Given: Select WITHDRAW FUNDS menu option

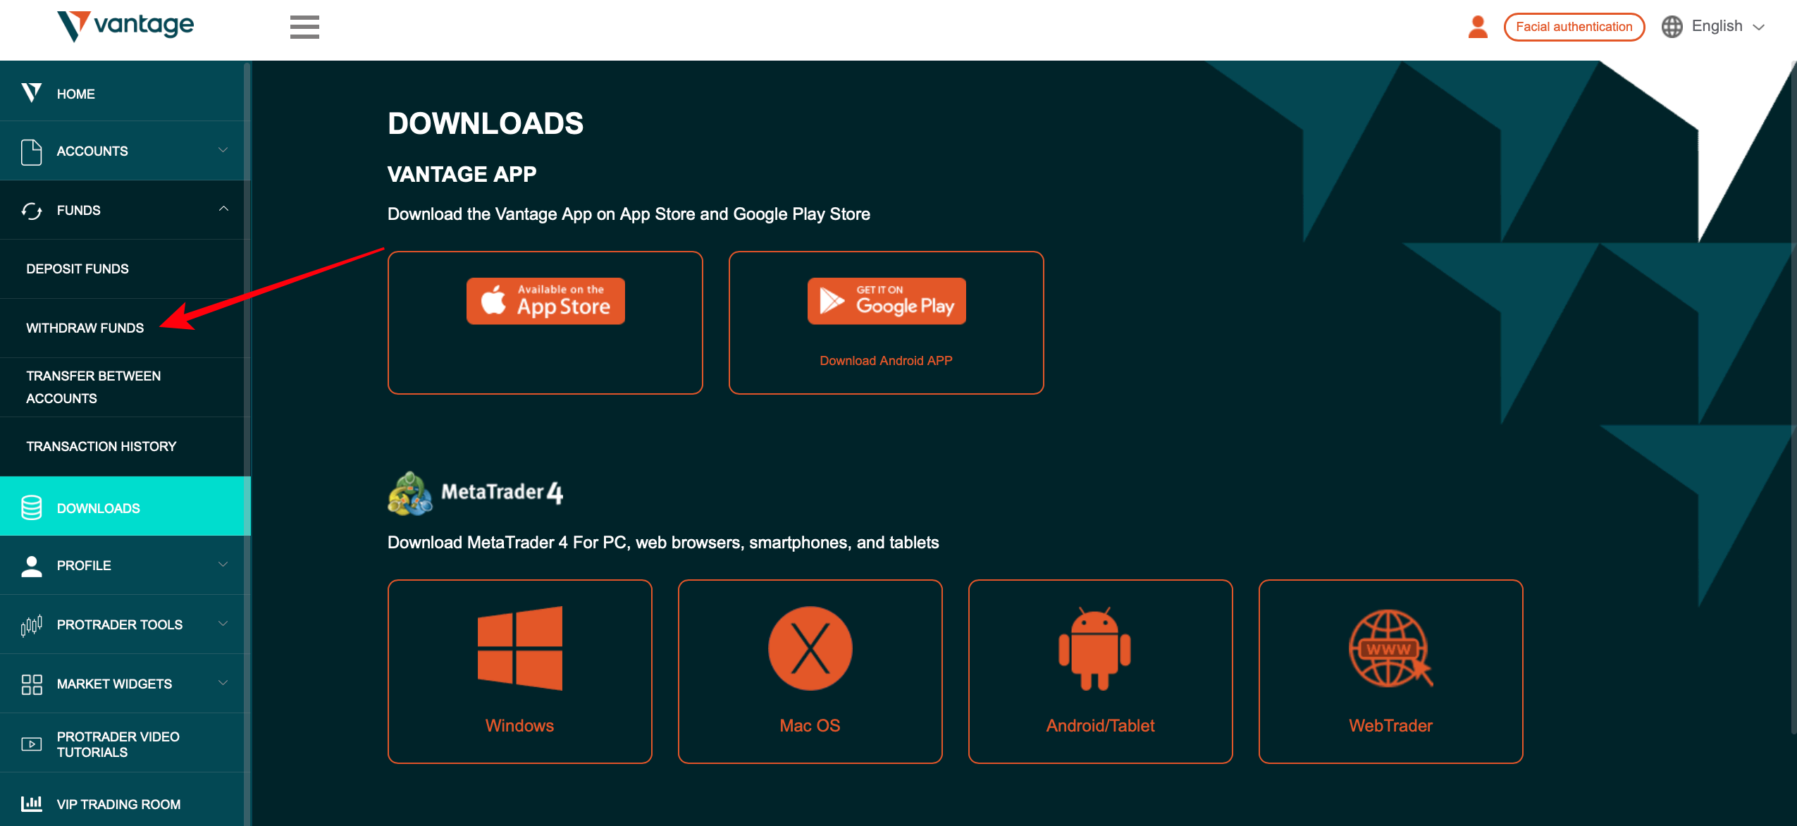Looking at the screenshot, I should 86,326.
